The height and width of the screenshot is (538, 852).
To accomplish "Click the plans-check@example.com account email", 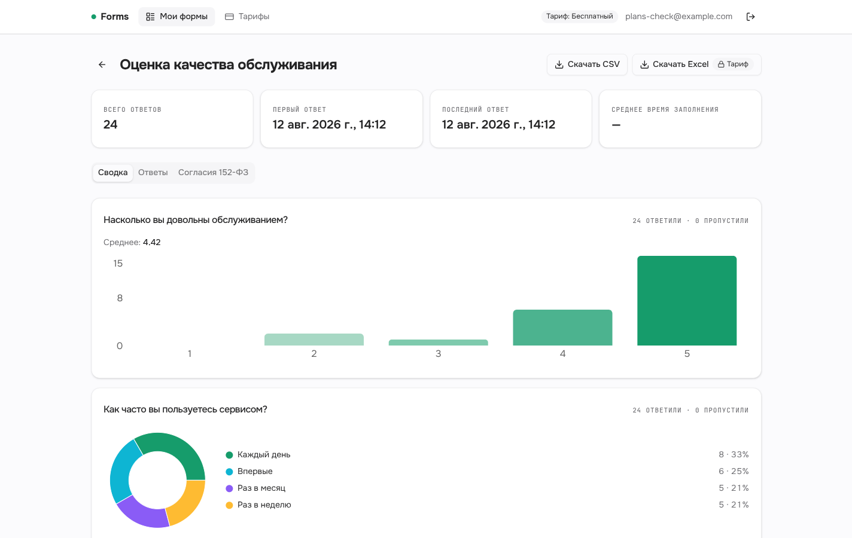I will pyautogui.click(x=678, y=17).
